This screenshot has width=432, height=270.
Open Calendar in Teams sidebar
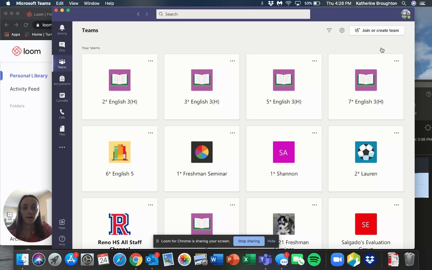pos(62,97)
